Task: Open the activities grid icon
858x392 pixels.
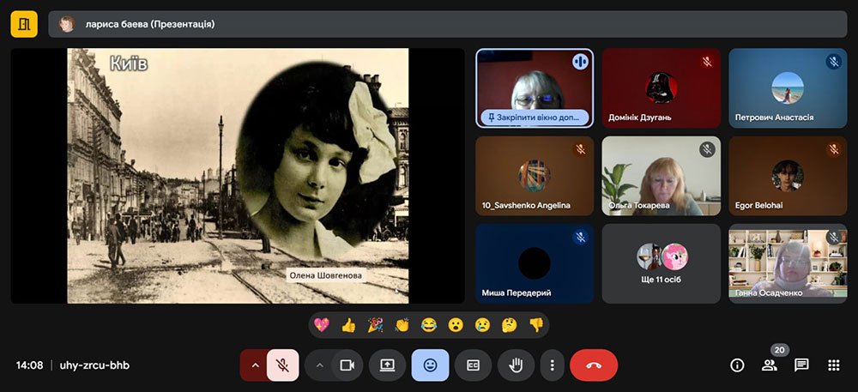Action: pos(833,365)
